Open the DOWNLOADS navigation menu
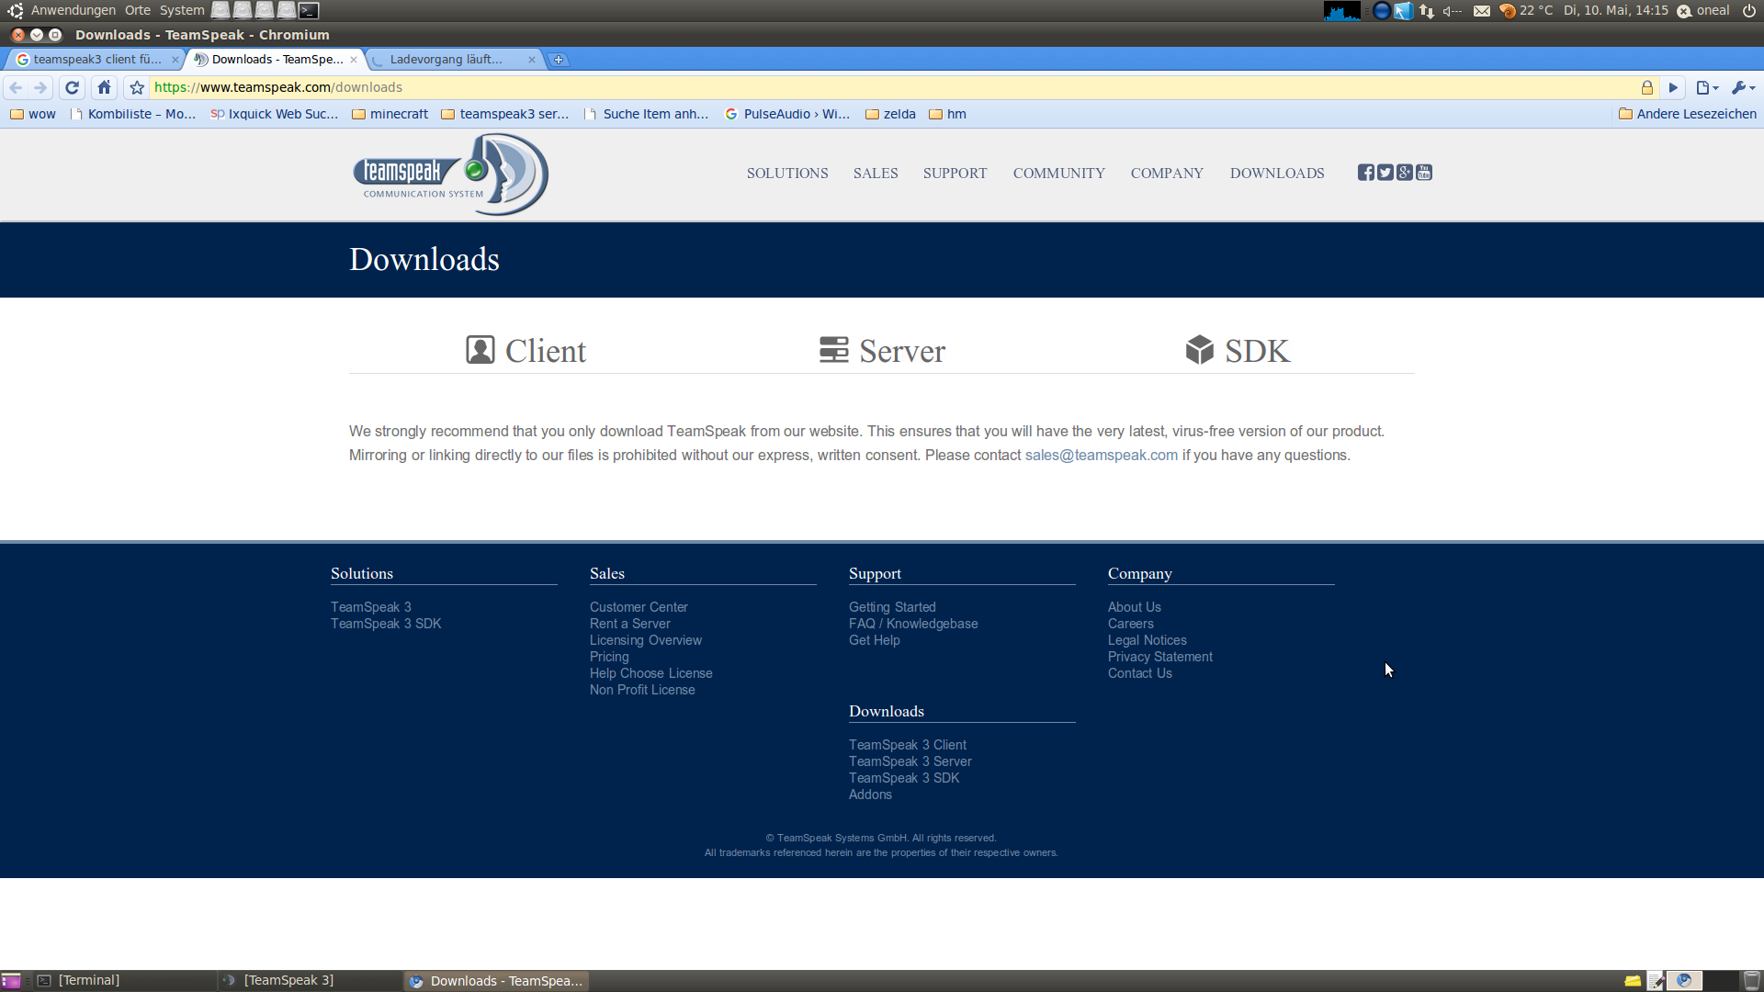Viewport: 1764px width, 992px height. point(1277,174)
